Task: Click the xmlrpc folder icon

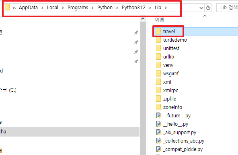Action: tap(158, 90)
